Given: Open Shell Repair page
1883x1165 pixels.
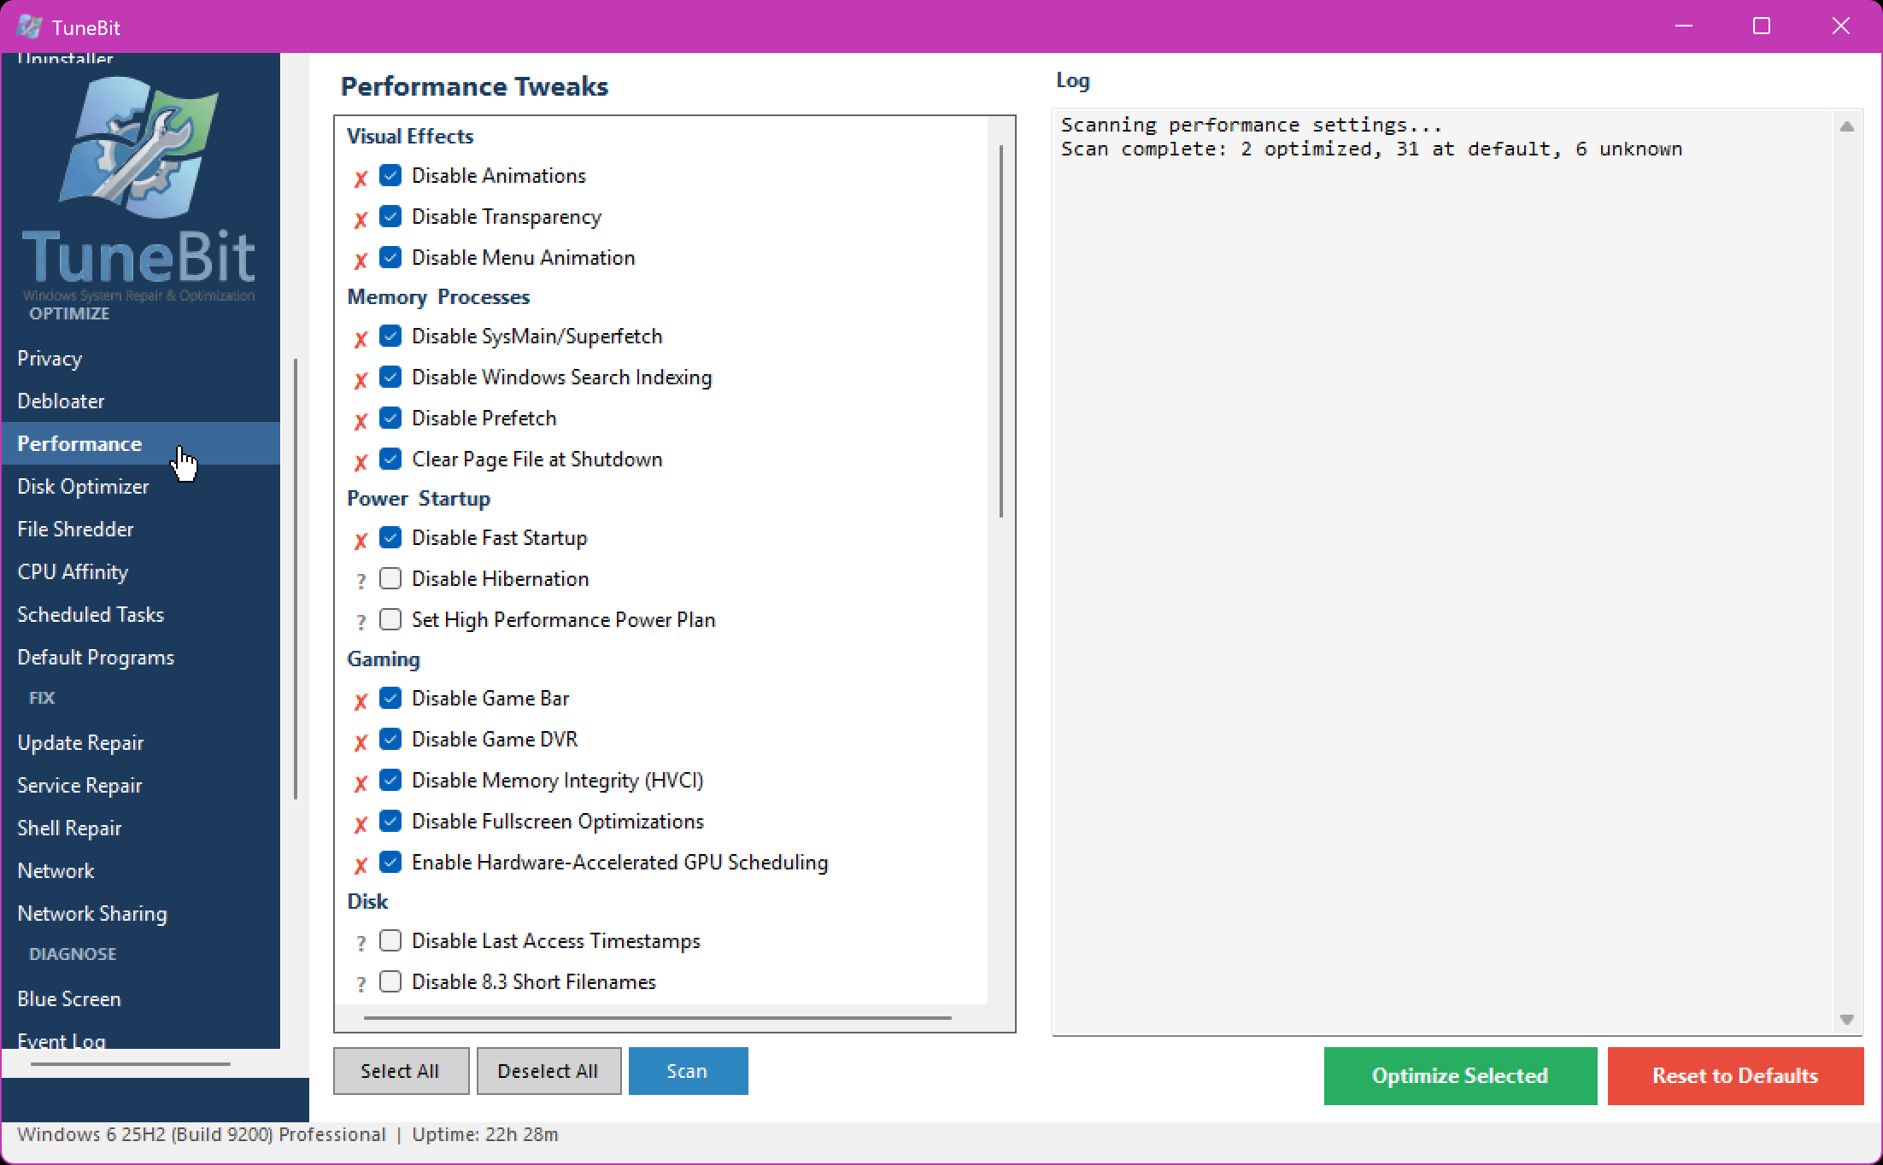Looking at the screenshot, I should coord(141,828).
